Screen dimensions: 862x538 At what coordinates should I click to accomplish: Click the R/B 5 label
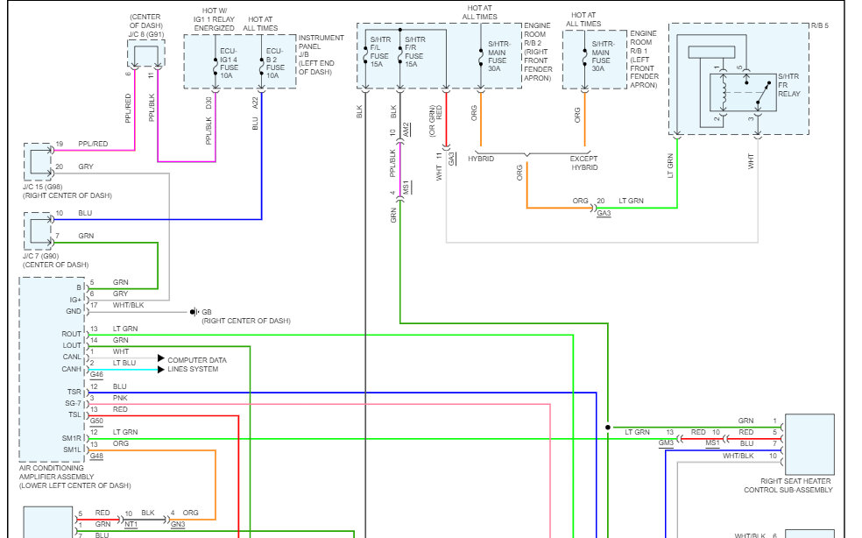click(820, 26)
